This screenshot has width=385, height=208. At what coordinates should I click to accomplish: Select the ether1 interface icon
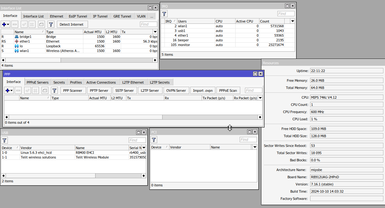(17, 41)
